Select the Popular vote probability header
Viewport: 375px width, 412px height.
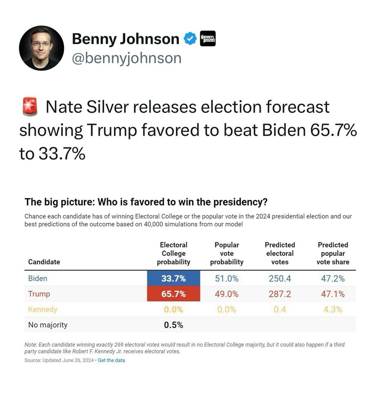click(x=227, y=253)
